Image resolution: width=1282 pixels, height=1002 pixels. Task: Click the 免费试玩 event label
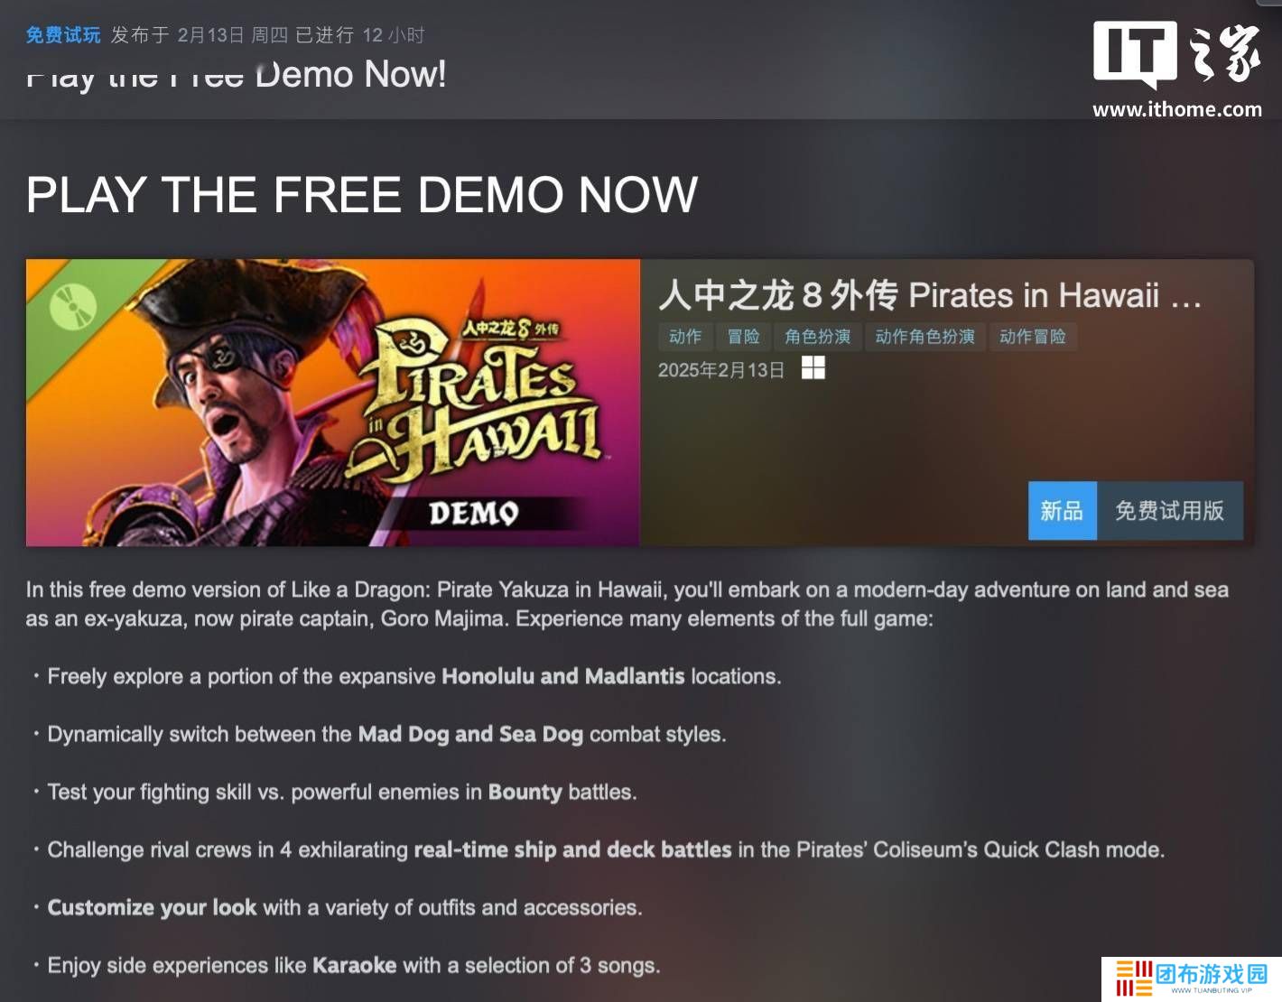click(x=63, y=35)
